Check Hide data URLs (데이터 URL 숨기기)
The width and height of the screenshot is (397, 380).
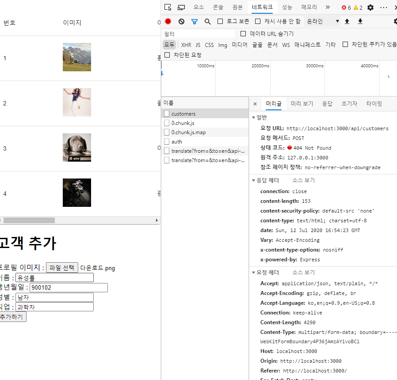tap(243, 34)
